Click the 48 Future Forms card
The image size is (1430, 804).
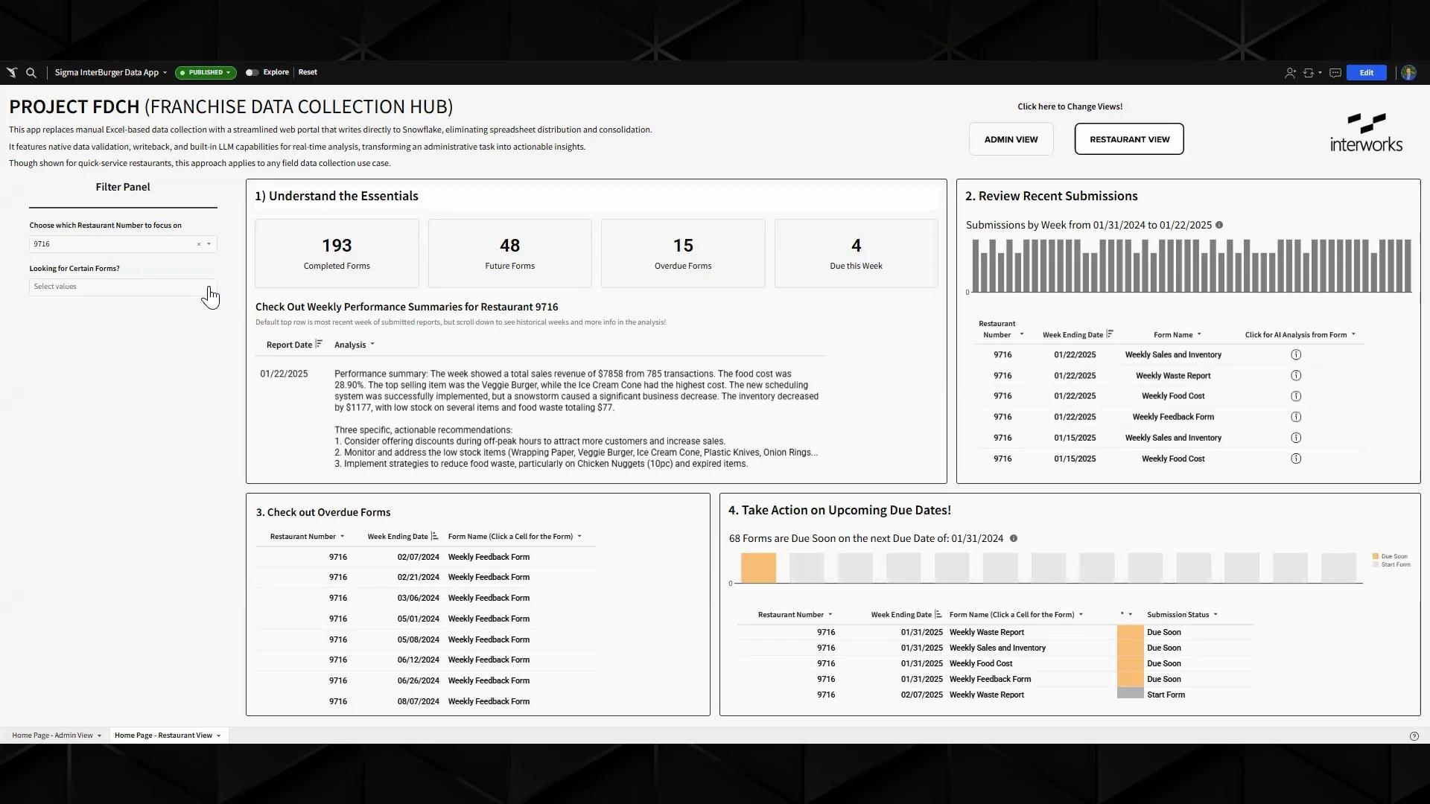click(509, 253)
